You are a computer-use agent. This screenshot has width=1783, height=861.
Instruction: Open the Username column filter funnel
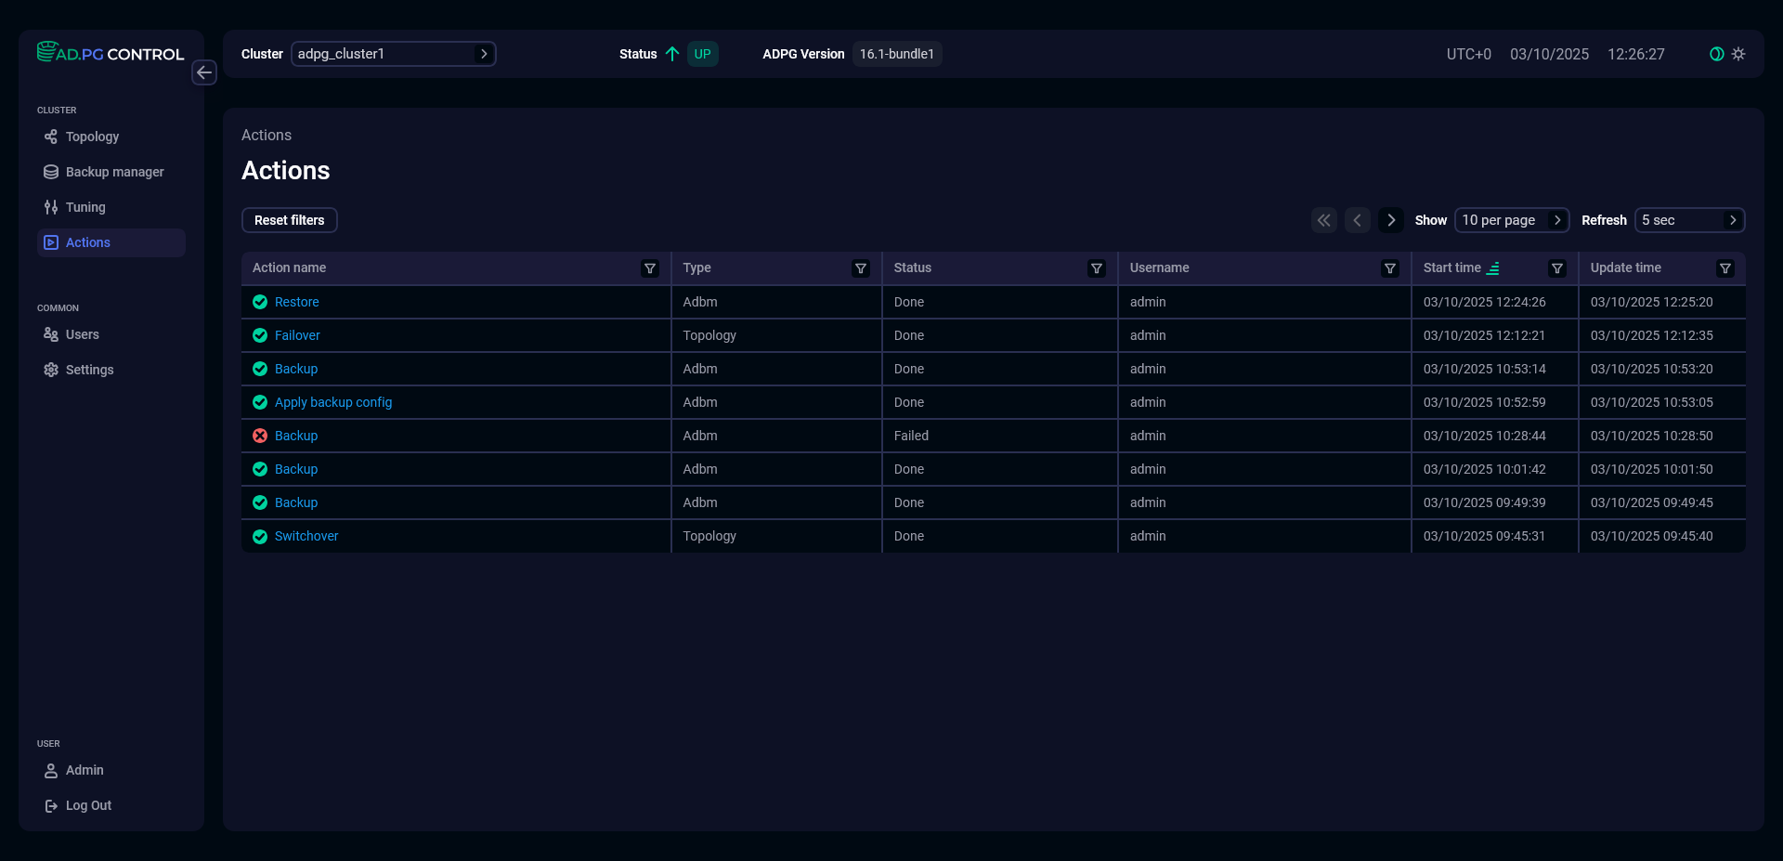pyautogui.click(x=1390, y=267)
